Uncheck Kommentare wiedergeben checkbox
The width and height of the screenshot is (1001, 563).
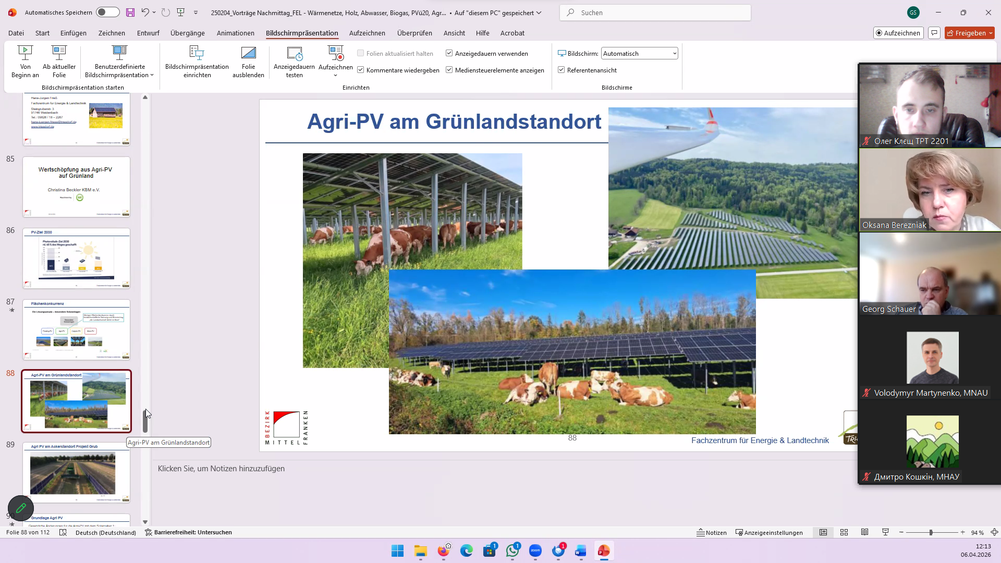point(361,70)
